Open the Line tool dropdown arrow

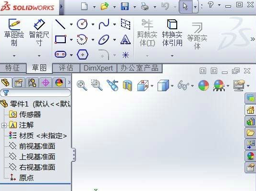pyautogui.click(x=72, y=24)
